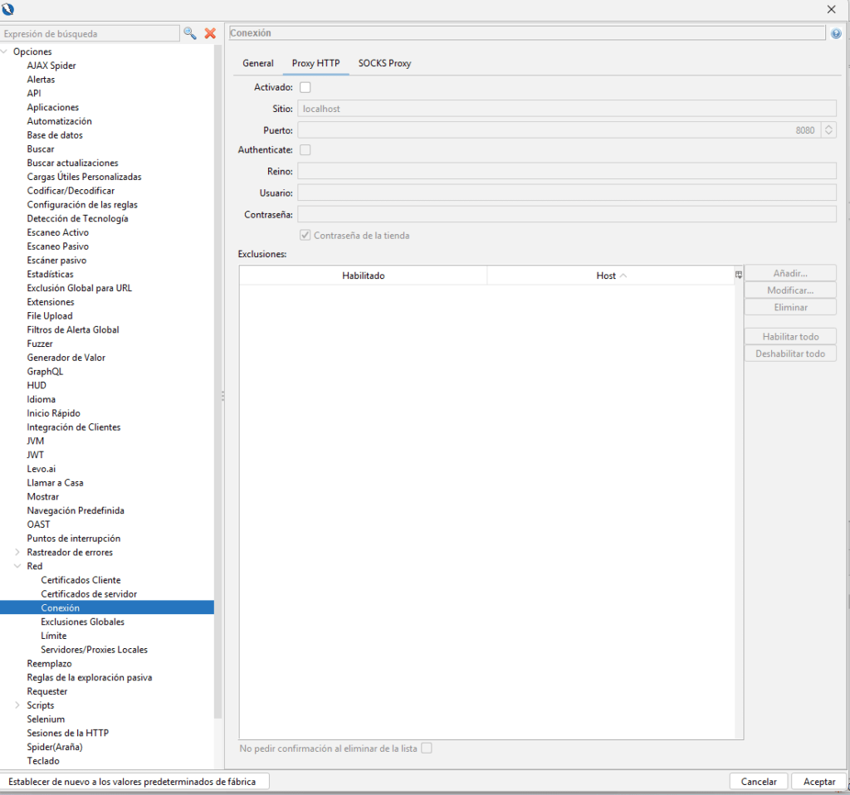Expand the Scripts tree node
This screenshot has height=795, width=850.
(18, 705)
